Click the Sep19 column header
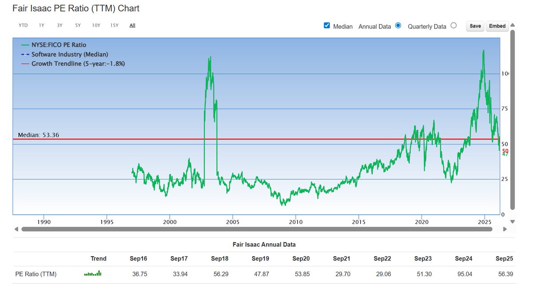Image resolution: width=533 pixels, height=289 pixels. coord(260,258)
